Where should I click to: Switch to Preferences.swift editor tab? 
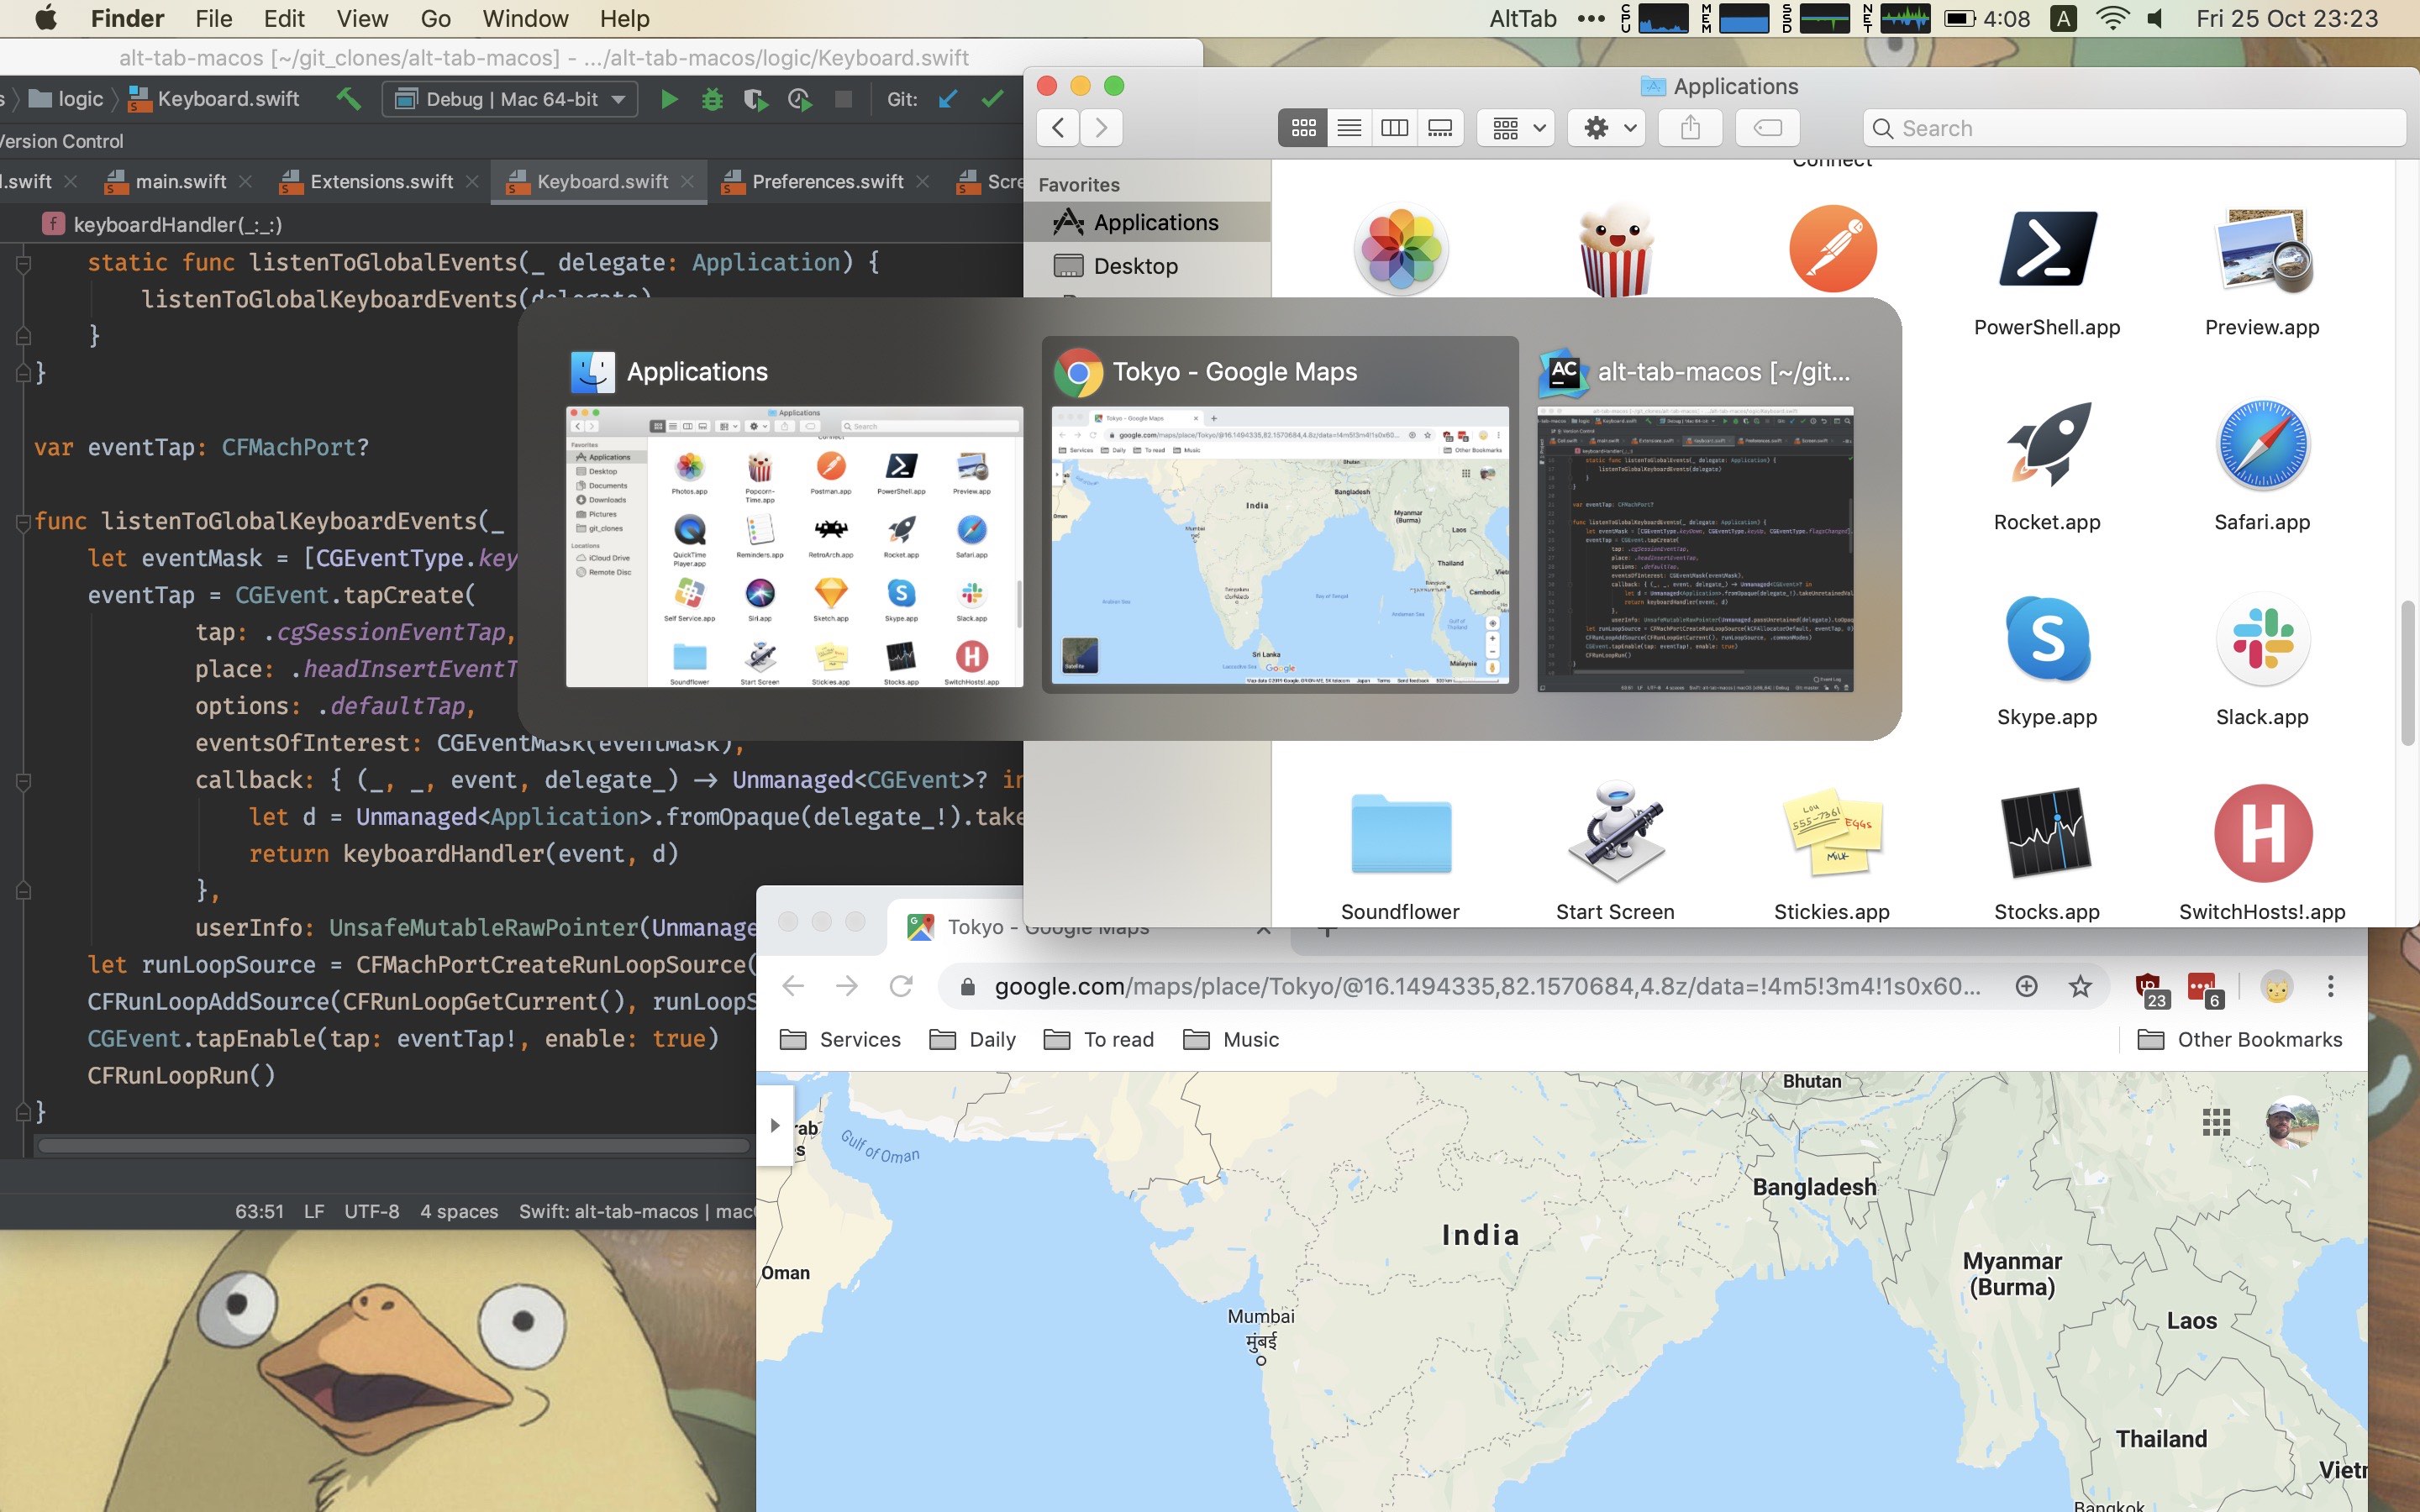[827, 182]
